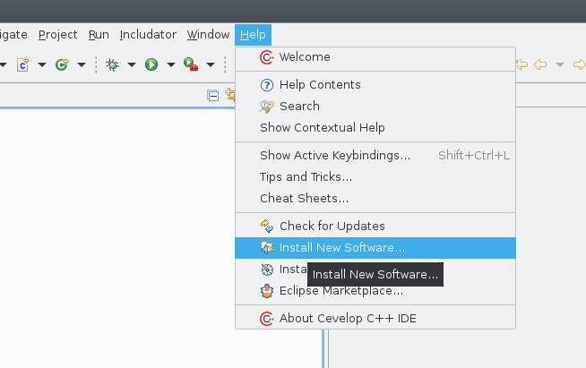Expand the back history dropdown arrow
The height and width of the screenshot is (368, 586).
[559, 65]
